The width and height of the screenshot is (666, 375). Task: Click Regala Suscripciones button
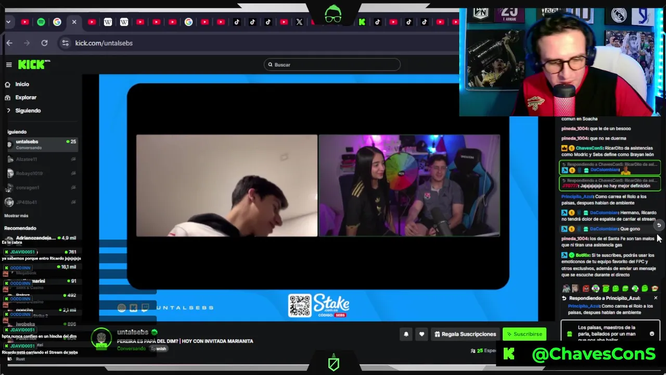(x=465, y=334)
